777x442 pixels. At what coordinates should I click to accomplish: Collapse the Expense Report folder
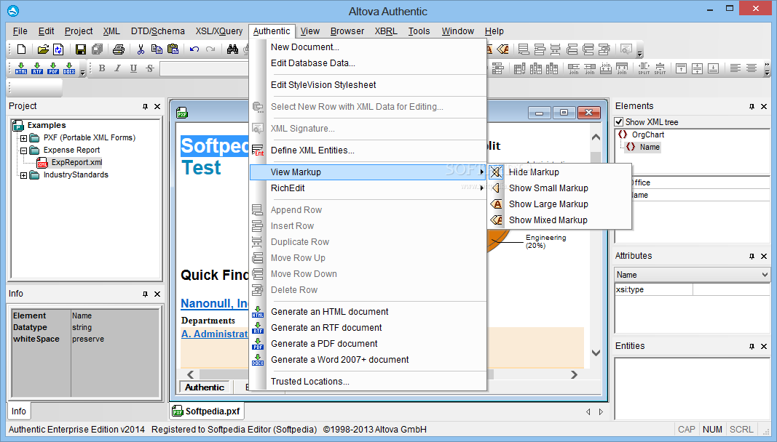tap(23, 150)
